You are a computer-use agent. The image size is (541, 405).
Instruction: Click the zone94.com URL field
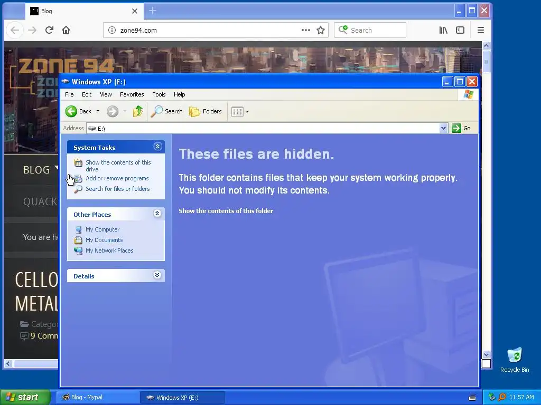point(208,30)
